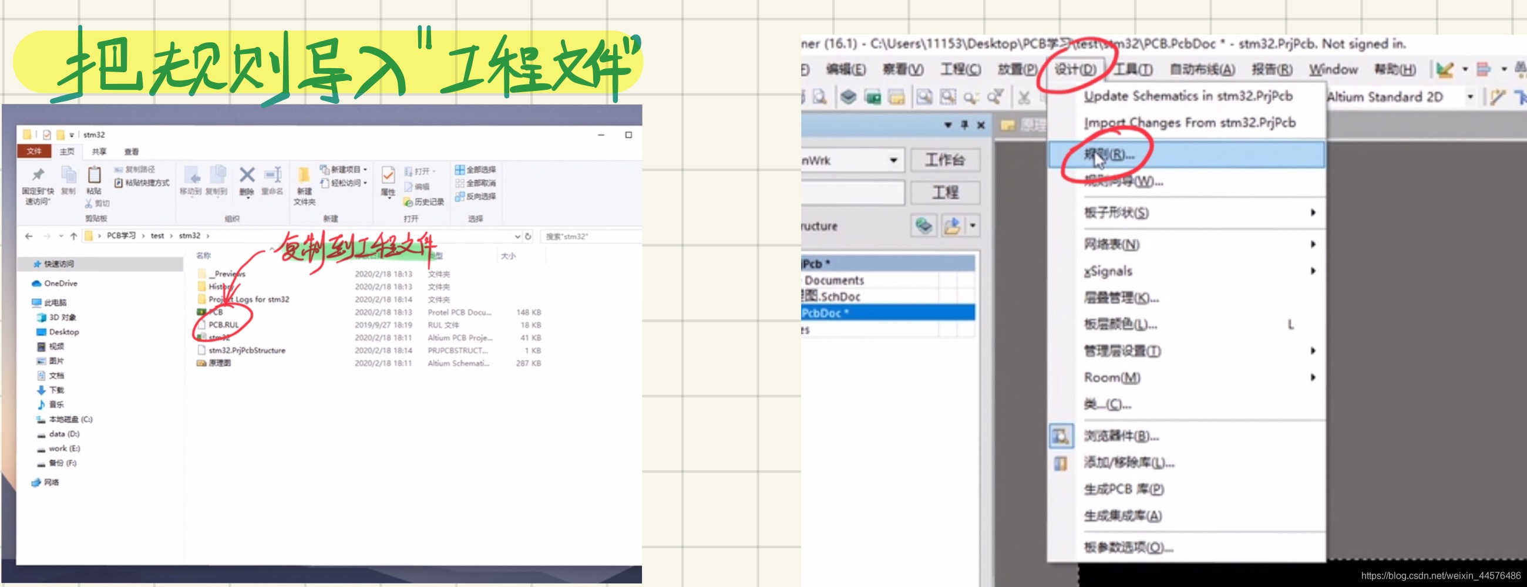Close the Altium Projects panel
Image resolution: width=1527 pixels, height=587 pixels.
[x=981, y=125]
